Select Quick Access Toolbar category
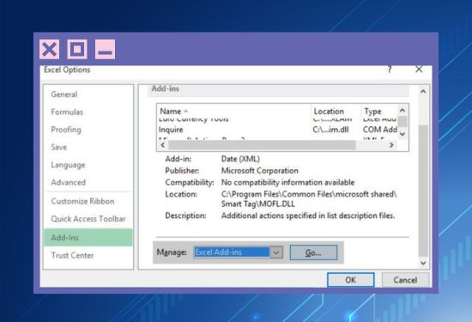The image size is (472, 322). coord(88,219)
